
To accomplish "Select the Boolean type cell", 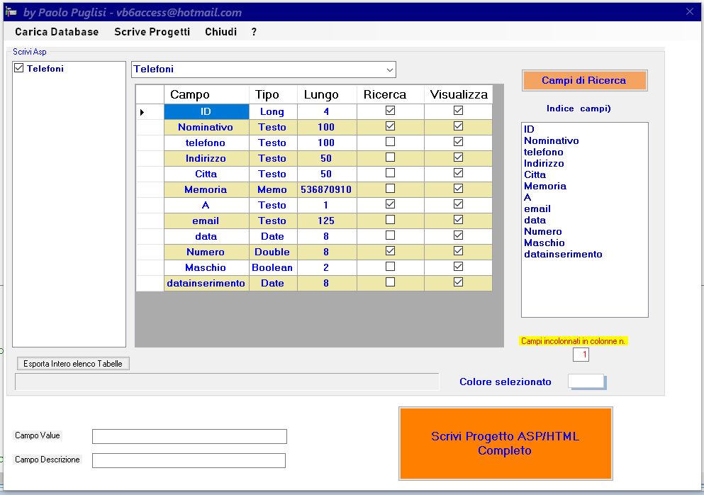I will click(273, 268).
